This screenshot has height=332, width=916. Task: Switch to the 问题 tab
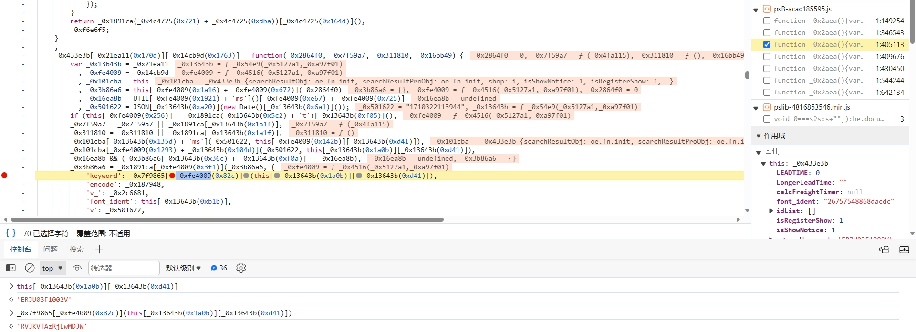click(x=50, y=249)
